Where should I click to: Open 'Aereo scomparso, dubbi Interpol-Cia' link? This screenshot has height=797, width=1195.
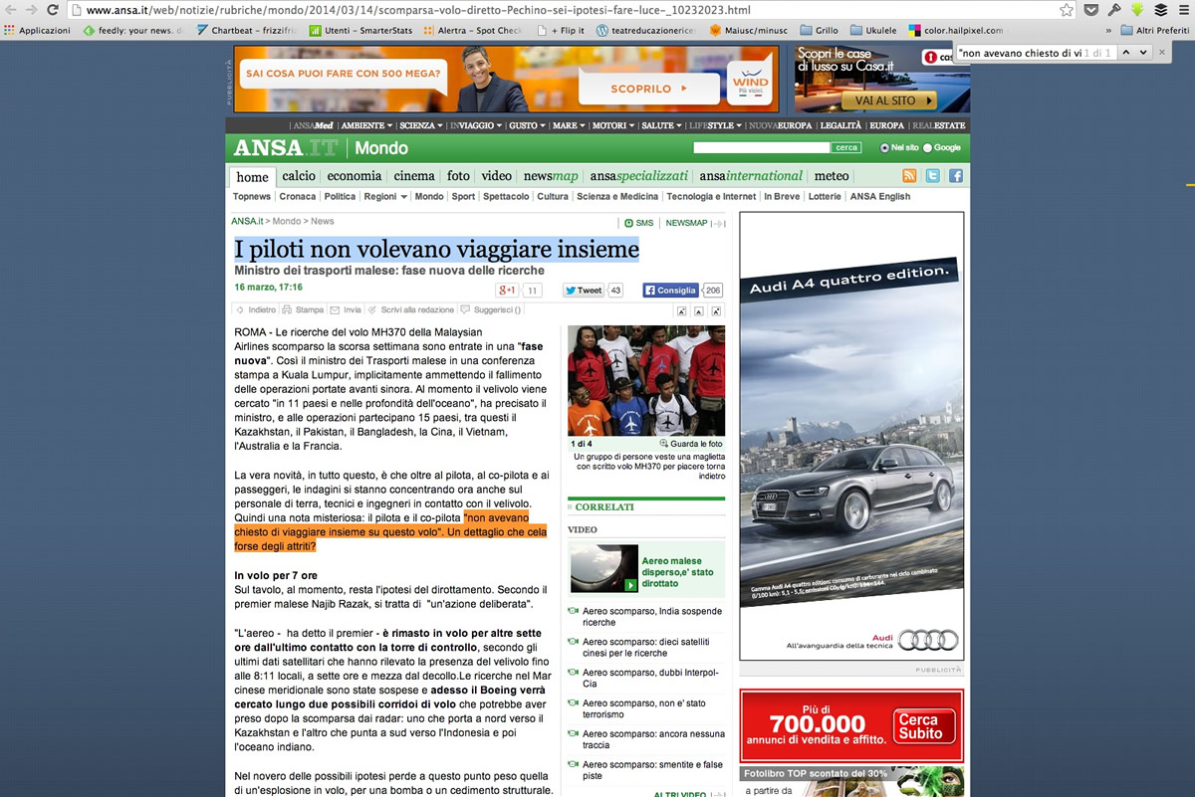click(652, 678)
